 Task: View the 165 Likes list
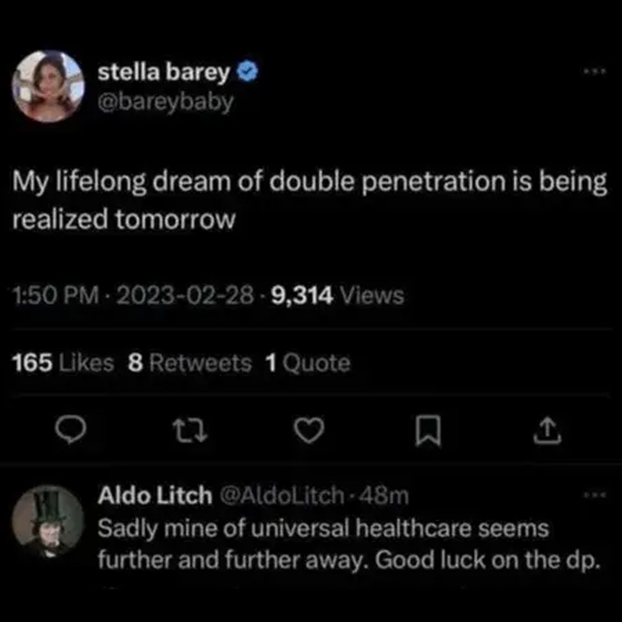63,363
